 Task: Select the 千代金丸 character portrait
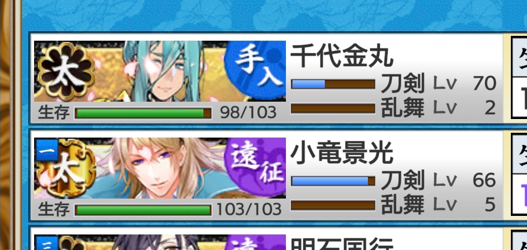click(160, 71)
